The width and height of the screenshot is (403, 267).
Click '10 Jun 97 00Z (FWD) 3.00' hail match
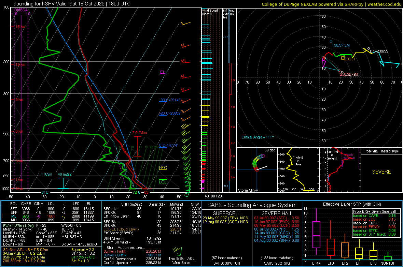tap(277, 222)
